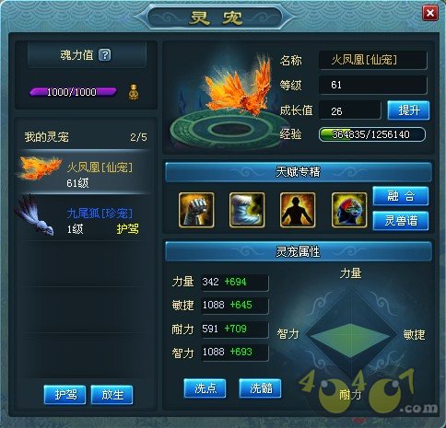446x428 pixels.
Task: Open the 灵兽谱 beast catalog button
Action: coord(401,221)
